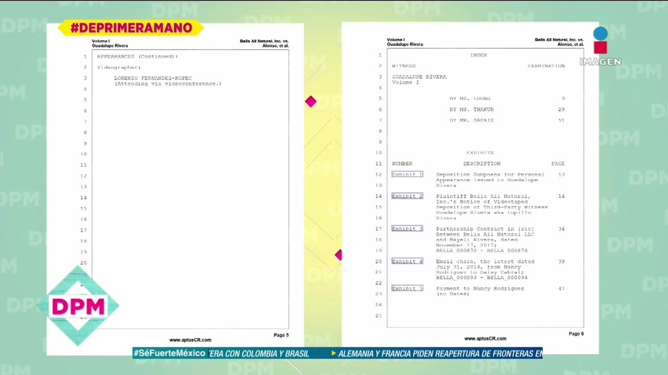
Task: Click examination page 9 for Ms. Luong
Action: coord(563,98)
